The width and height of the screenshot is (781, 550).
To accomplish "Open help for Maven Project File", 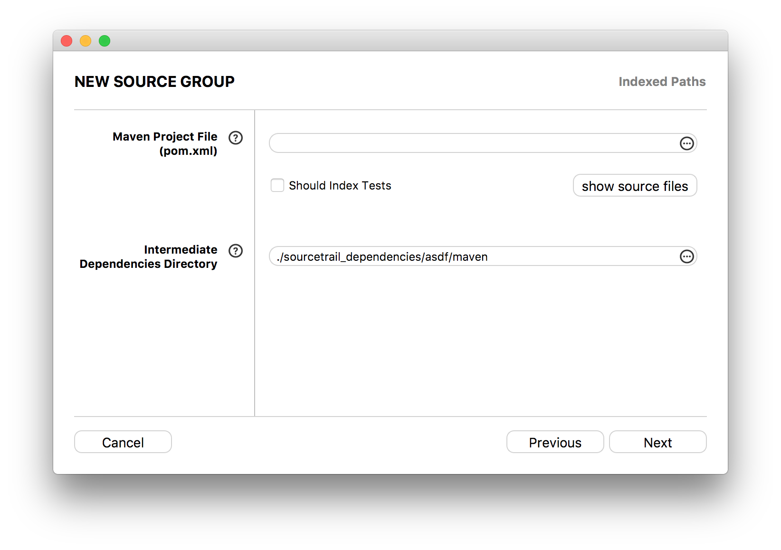I will (236, 138).
